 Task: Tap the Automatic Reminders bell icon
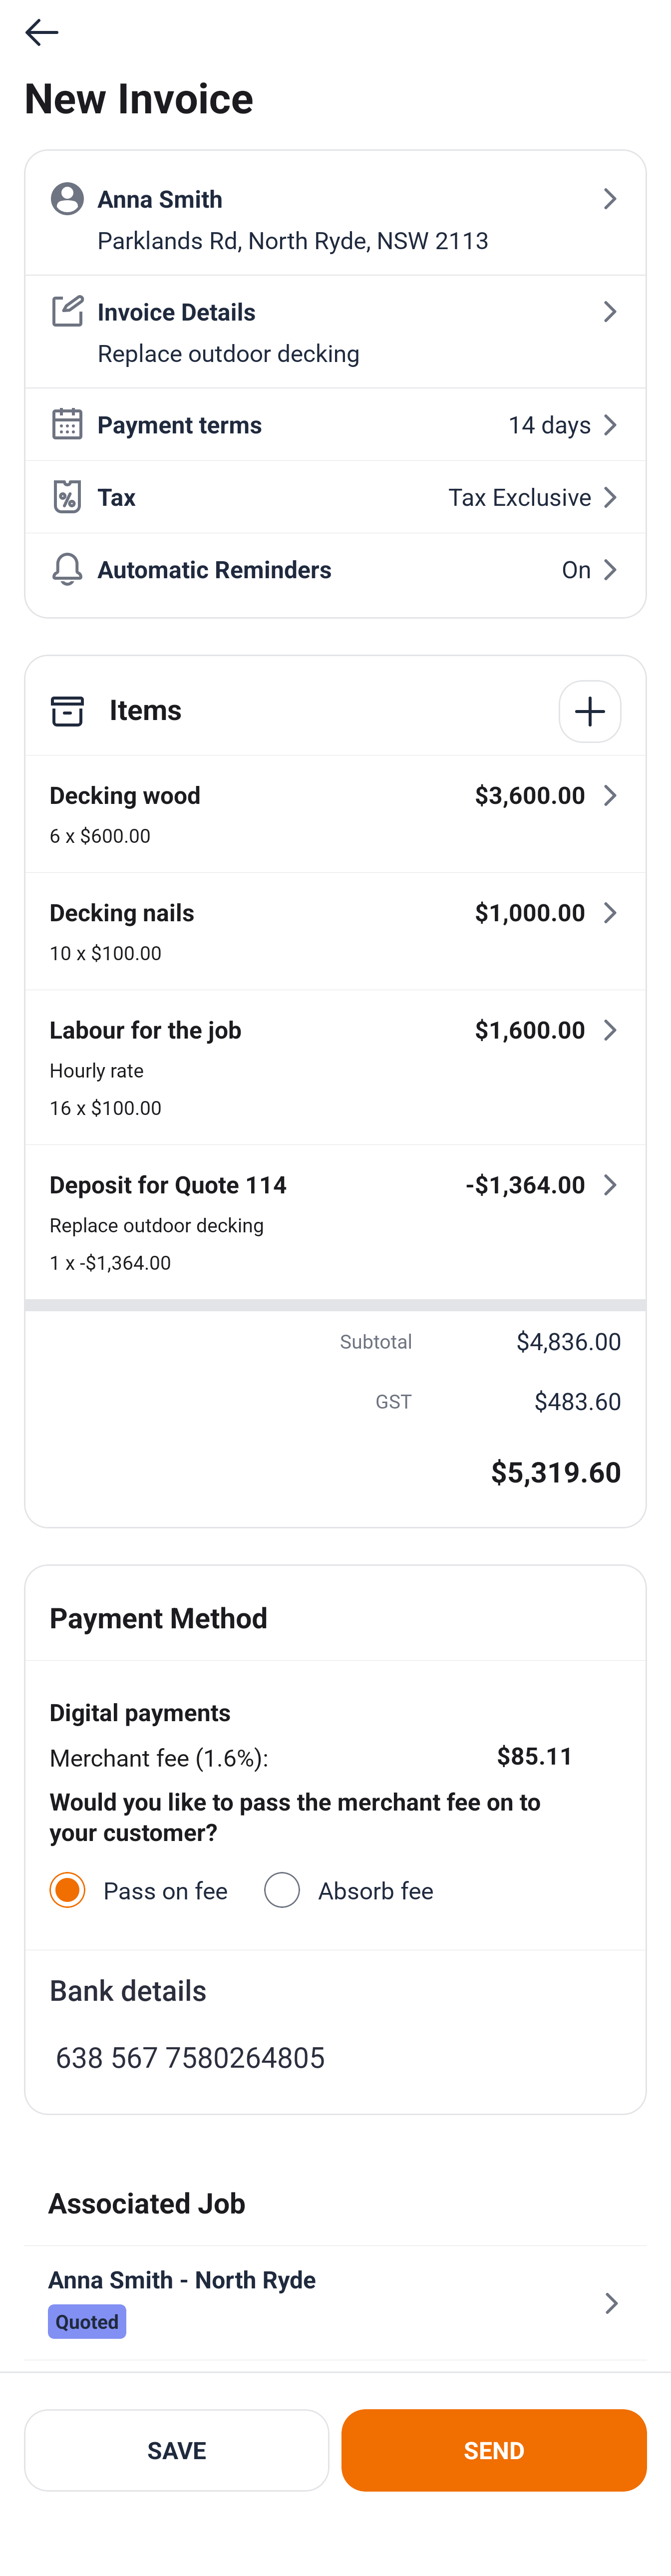click(x=67, y=569)
